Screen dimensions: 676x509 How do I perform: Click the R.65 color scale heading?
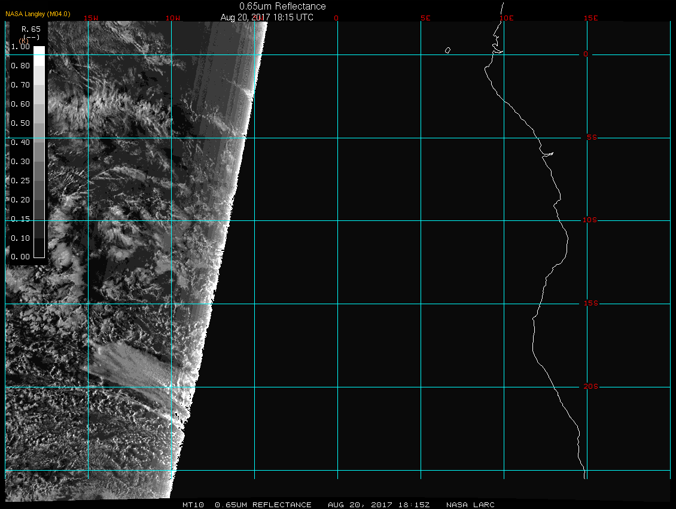pos(31,29)
